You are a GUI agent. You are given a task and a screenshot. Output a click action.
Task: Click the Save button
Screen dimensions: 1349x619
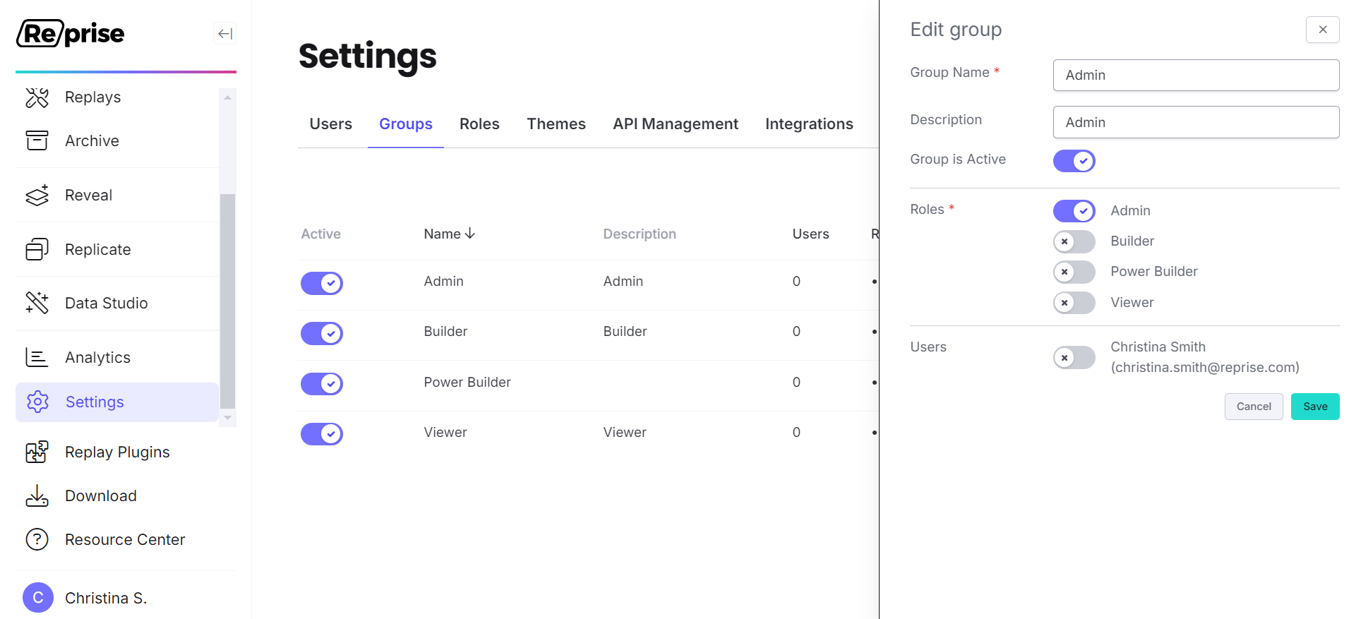point(1315,407)
